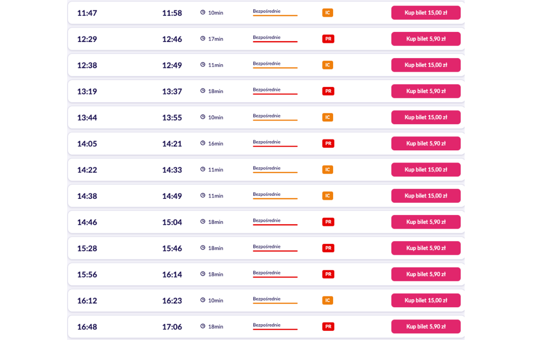This screenshot has width=545, height=340.
Task: Click the IC badge on the 11:47 train
Action: pos(327,13)
